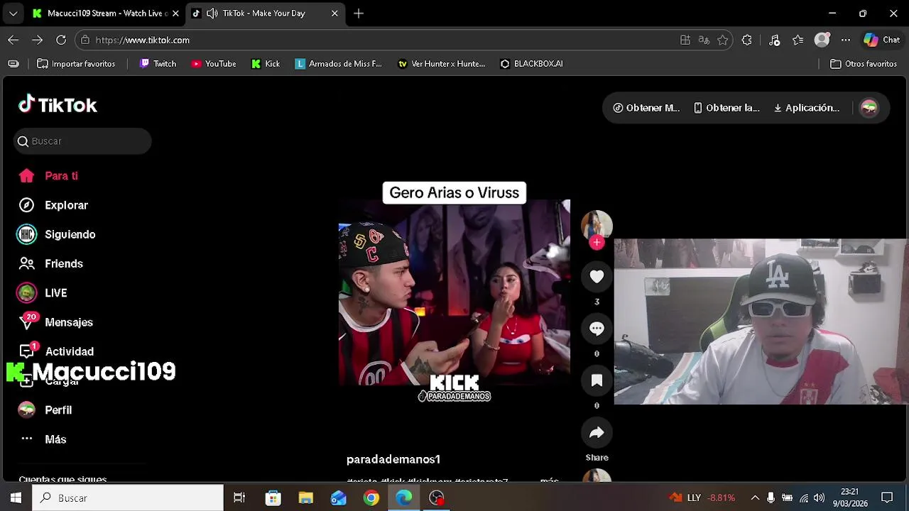The width and height of the screenshot is (909, 511).
Task: Follow creator with the red plus badge
Action: [597, 243]
